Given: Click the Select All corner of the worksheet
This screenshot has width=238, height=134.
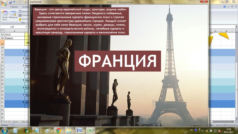Looking at the screenshot, I should tap(2, 31).
